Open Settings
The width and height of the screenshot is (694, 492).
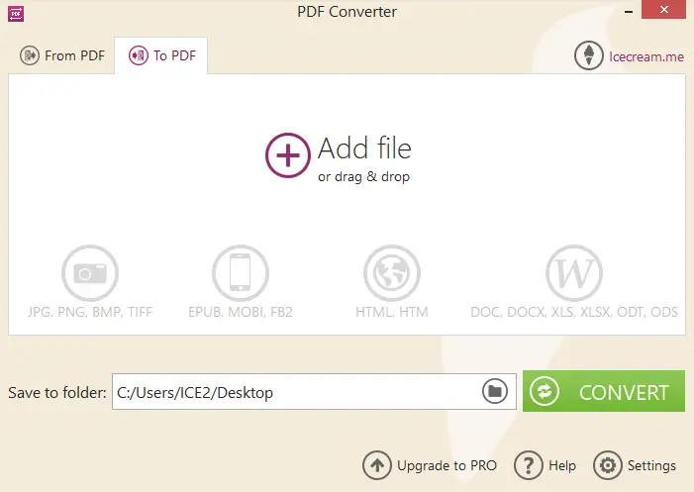651,465
